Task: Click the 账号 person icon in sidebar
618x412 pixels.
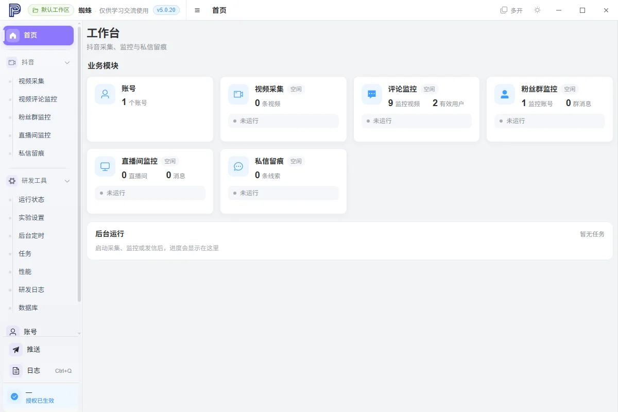Action: tap(12, 332)
